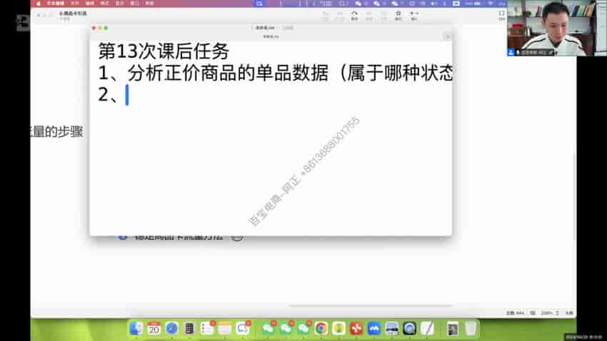Launch Safari from the dock
The height and width of the screenshot is (341, 607).
pyautogui.click(x=171, y=328)
